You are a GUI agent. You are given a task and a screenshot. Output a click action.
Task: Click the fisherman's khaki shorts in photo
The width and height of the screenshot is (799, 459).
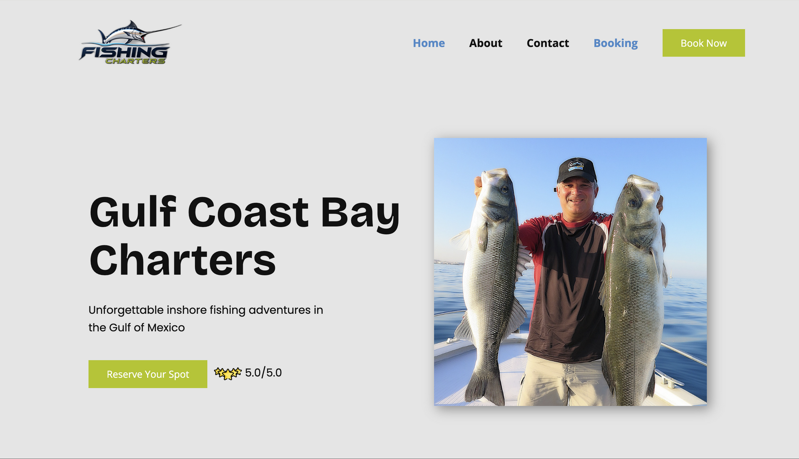click(564, 381)
